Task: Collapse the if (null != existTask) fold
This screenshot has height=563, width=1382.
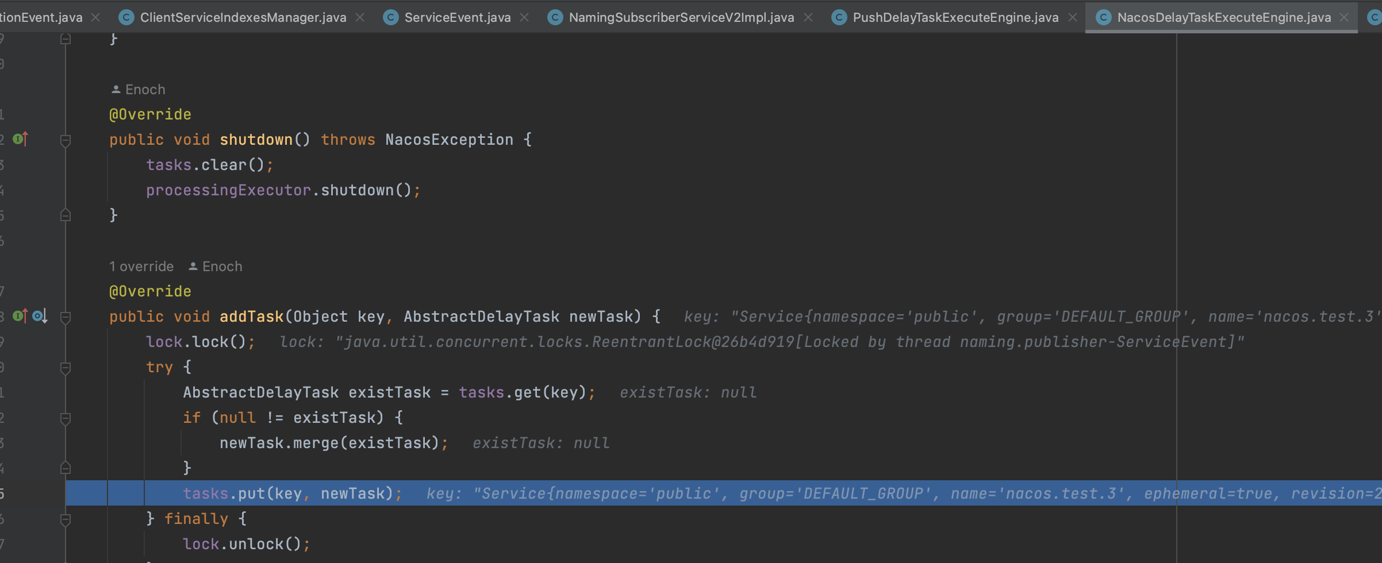Action: (x=66, y=418)
